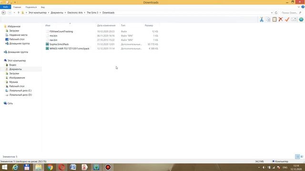
Task: Switch to details view icon in status bar
Action: click(297, 156)
